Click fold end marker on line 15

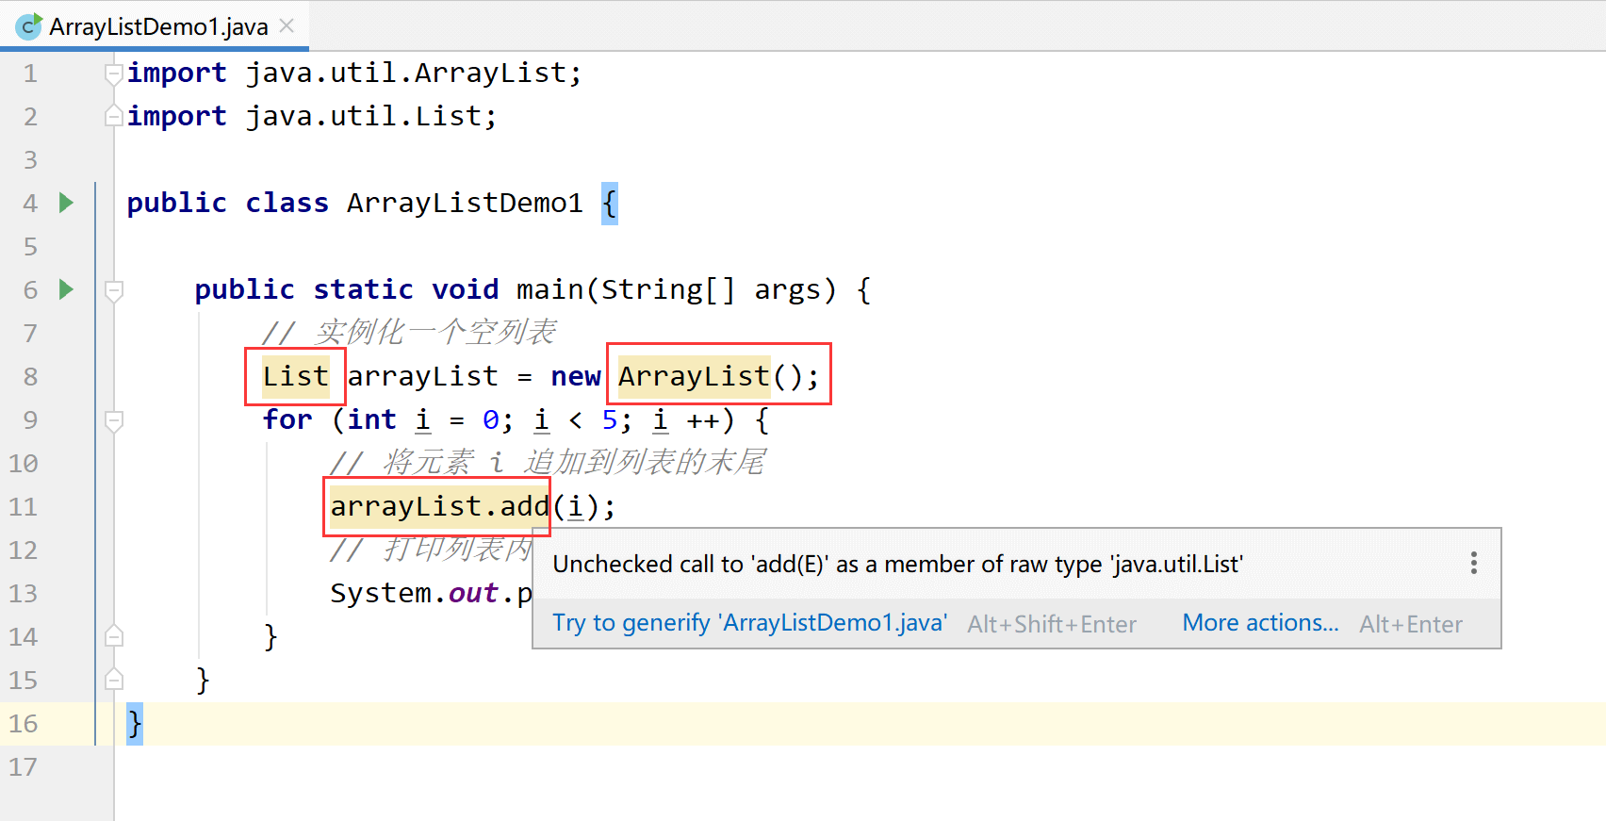[113, 680]
